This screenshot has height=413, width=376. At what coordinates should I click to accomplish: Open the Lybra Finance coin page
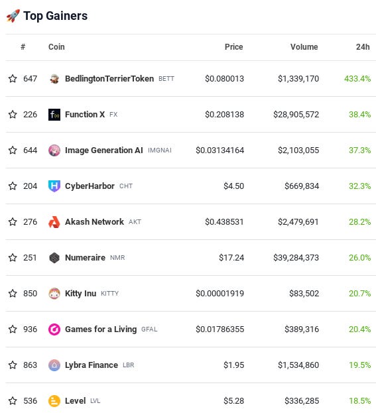point(92,365)
